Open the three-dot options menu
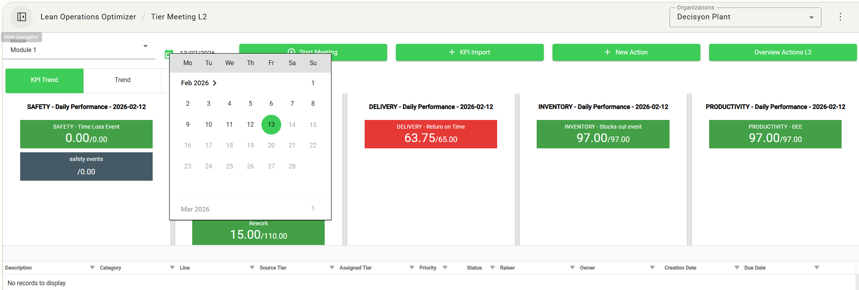 click(x=840, y=17)
